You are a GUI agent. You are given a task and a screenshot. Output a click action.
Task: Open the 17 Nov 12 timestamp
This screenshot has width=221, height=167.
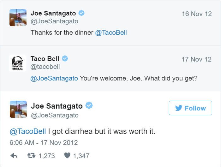tap(196, 59)
